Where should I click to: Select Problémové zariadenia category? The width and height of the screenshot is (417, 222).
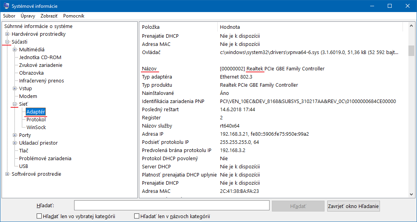pyautogui.click(x=45, y=158)
